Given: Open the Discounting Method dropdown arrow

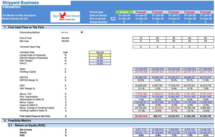Looking at the screenshot, I should [x=82, y=33].
